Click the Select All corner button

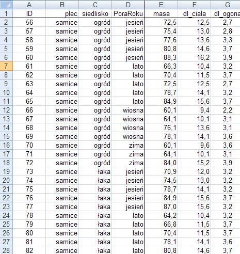click(6, 5)
